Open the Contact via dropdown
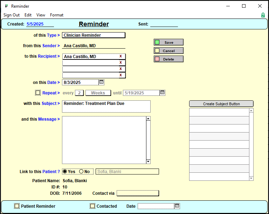Screen dimensions: 269x214 click(x=138, y=193)
